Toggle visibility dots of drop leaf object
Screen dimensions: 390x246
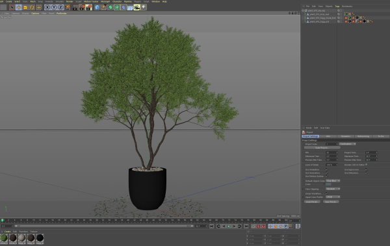[341, 14]
